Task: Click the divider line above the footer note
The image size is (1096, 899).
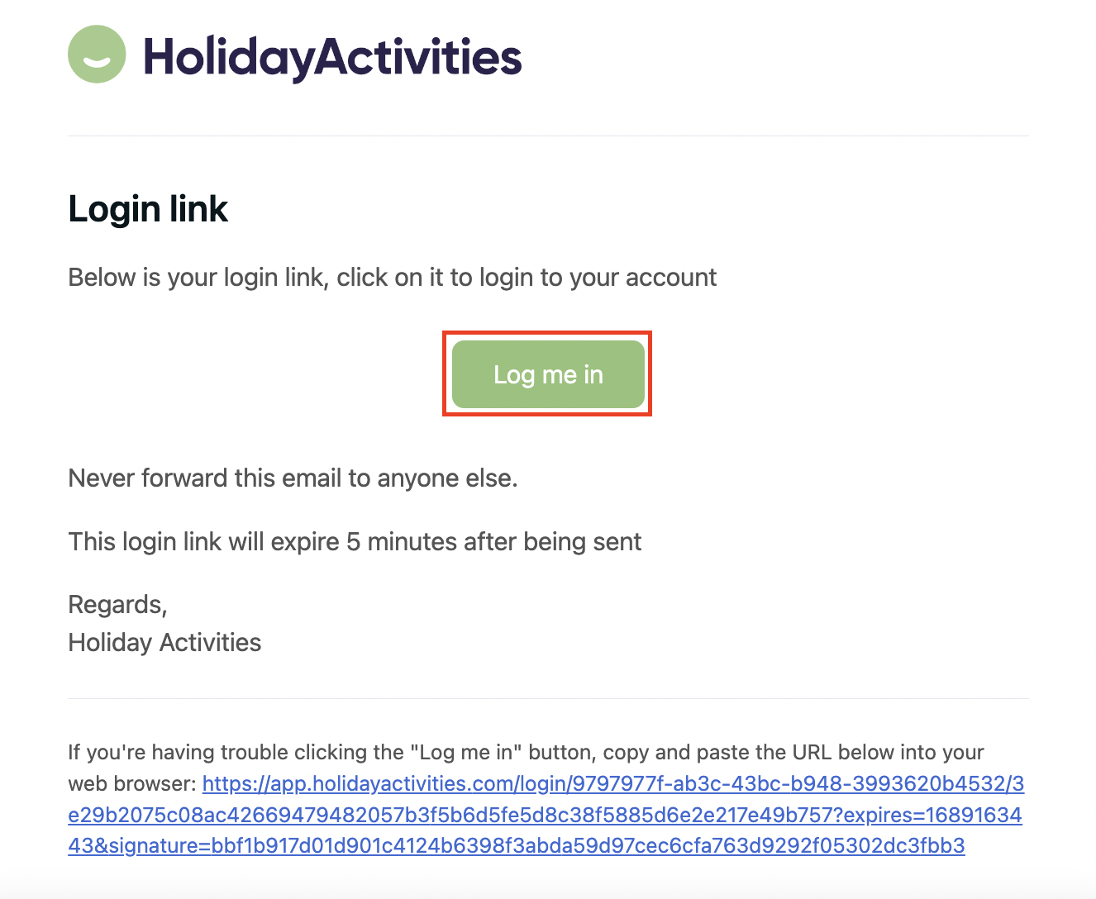Action: tap(548, 699)
